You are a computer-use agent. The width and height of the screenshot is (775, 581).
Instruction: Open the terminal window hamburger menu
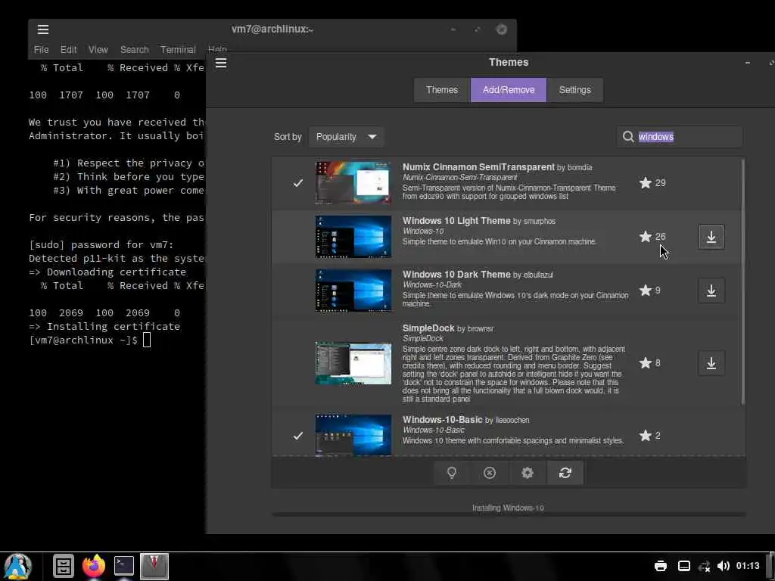43,30
